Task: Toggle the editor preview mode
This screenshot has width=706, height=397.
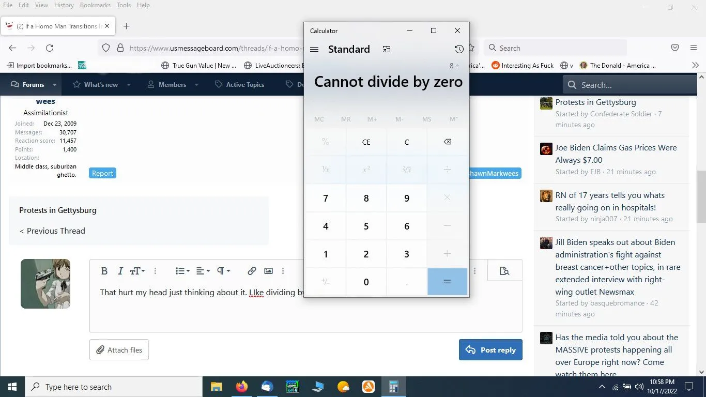Action: (504, 271)
